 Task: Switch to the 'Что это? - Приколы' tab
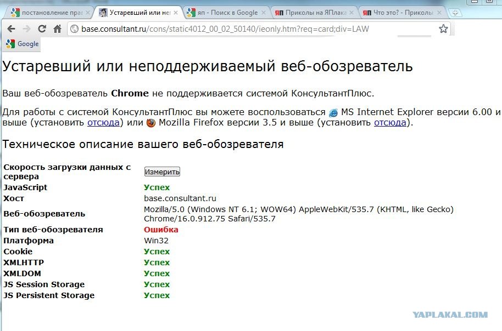coord(402,13)
